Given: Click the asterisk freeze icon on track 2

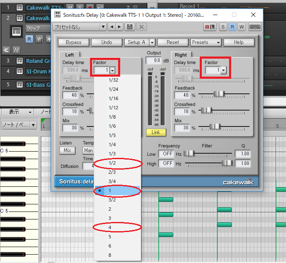Looking at the screenshot, I should tap(48, 39).
